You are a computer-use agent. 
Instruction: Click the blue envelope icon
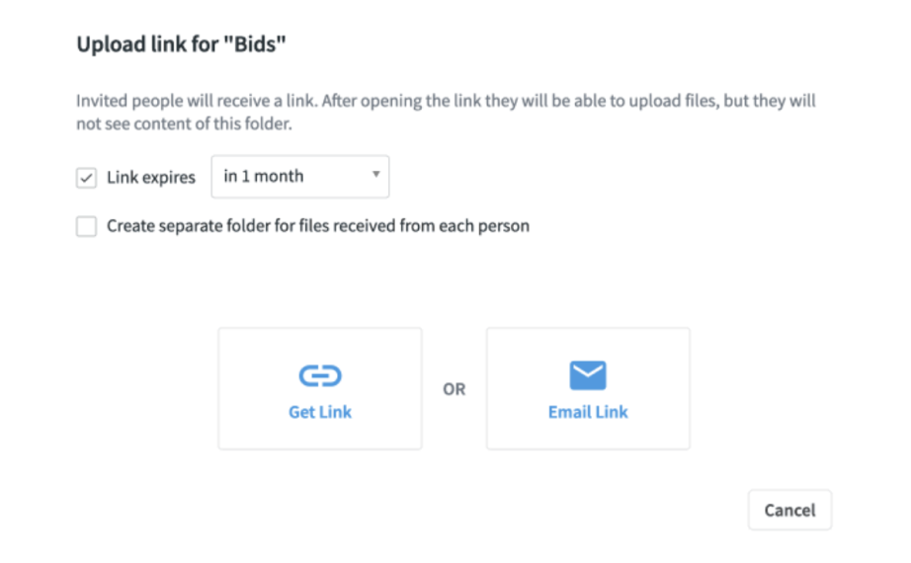coord(588,375)
